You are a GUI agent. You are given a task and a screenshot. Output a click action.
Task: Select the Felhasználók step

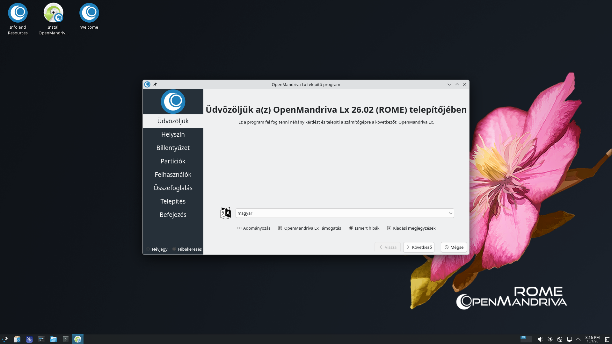[173, 175]
